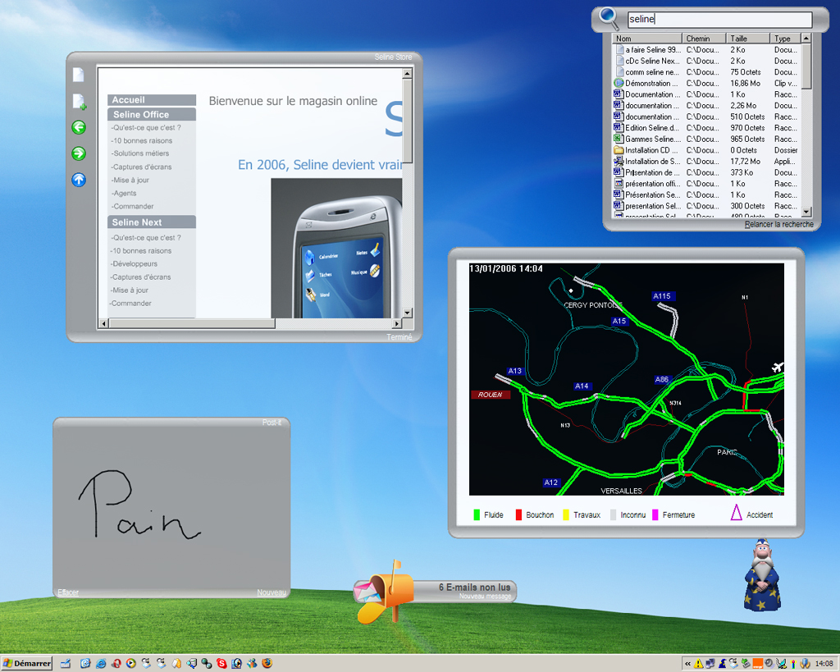Click the green forward arrow in Seline Store

tap(79, 153)
